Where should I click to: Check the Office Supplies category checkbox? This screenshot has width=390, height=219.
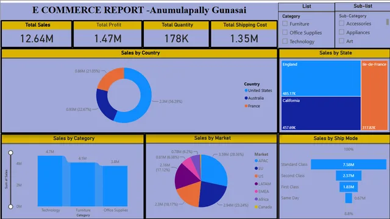tap(285, 32)
